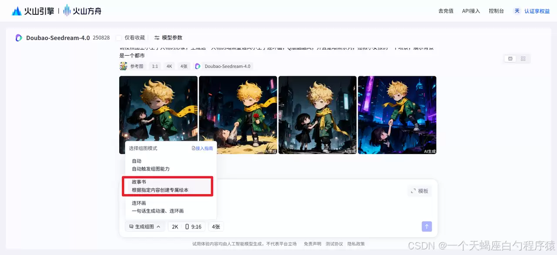
Task: Click the 4张 count tag
Action: click(x=184, y=66)
